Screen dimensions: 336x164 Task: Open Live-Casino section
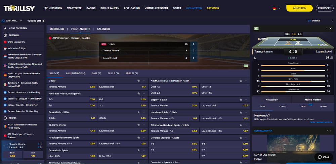[132, 8]
